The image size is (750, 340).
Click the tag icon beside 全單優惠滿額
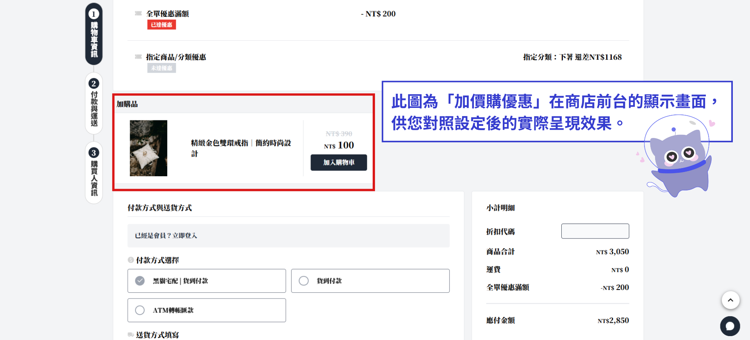[138, 14]
